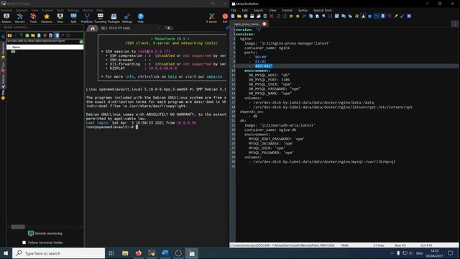Open the Terminal menu in MobaXterm
Viewport: 460px width, 259px height.
pos(6,10)
